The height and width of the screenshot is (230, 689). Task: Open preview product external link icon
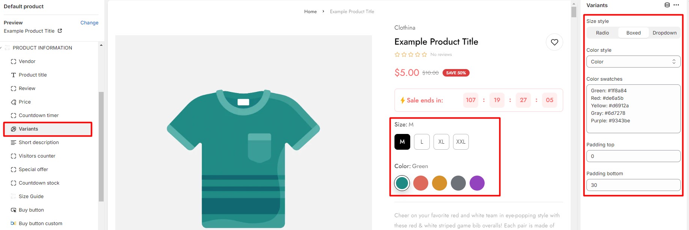click(x=60, y=31)
